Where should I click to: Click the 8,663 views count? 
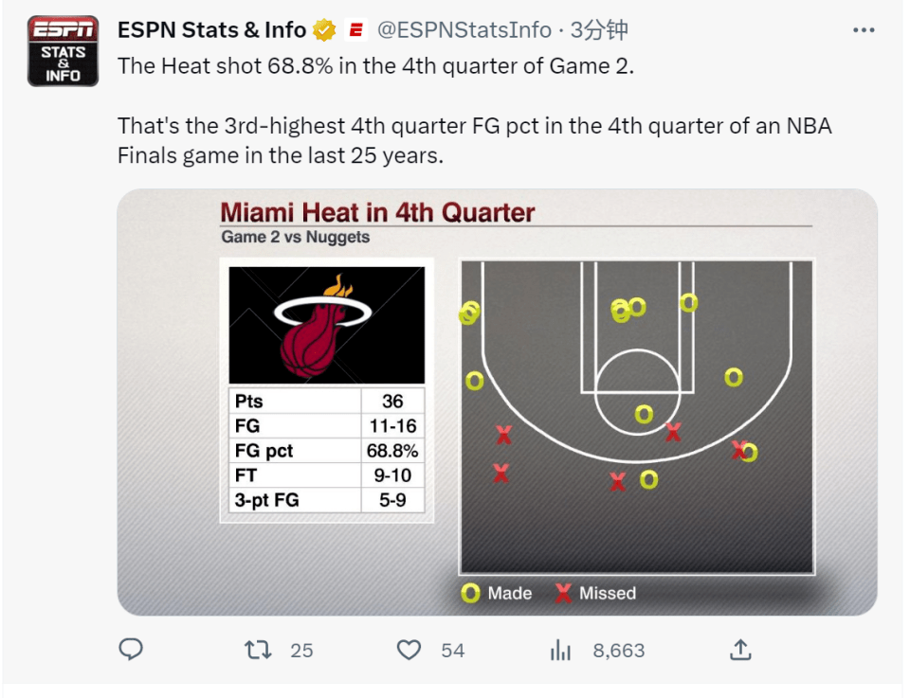[619, 651]
